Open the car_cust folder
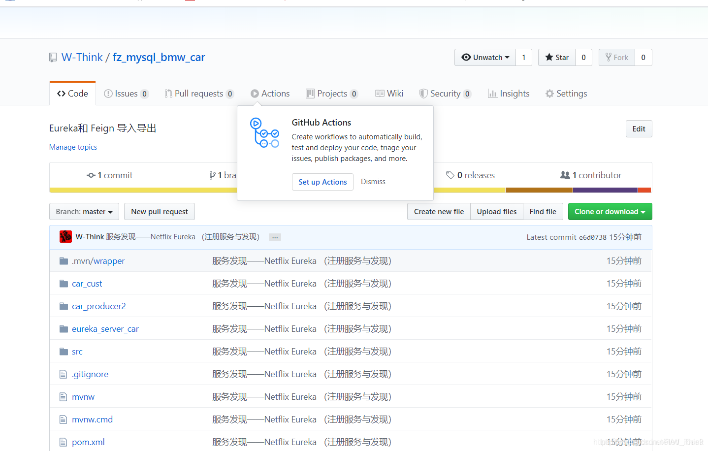708x451 pixels. point(87,284)
